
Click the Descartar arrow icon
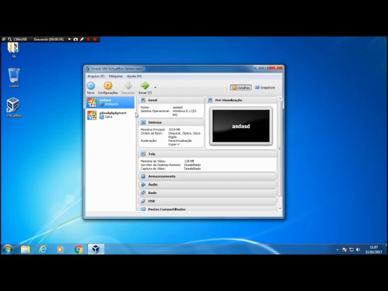tap(128, 85)
